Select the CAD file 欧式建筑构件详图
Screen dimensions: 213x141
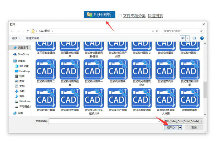tap(190, 73)
